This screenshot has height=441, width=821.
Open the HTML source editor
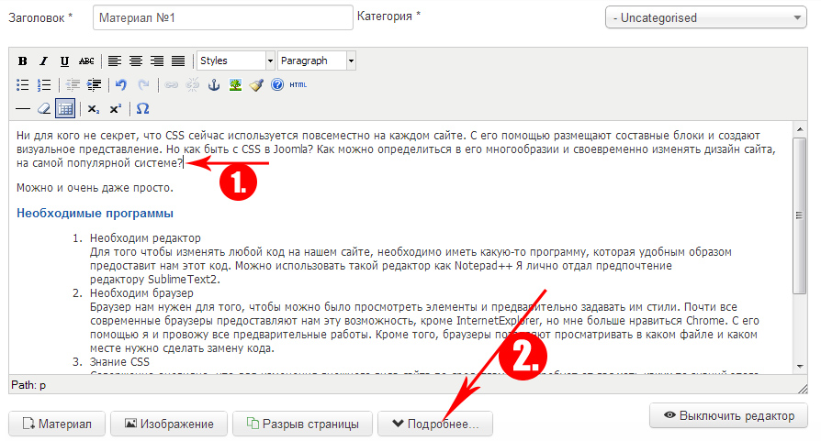[x=298, y=85]
